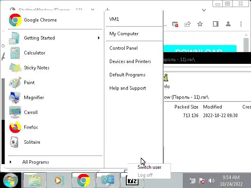Open Chrome tab search chevron
251x188 pixels.
(x=204, y=10)
